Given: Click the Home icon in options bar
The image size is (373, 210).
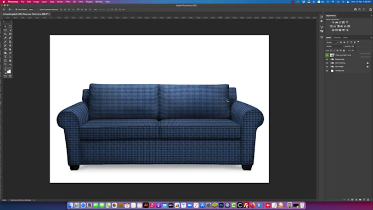Looking at the screenshot, I should 4,9.
